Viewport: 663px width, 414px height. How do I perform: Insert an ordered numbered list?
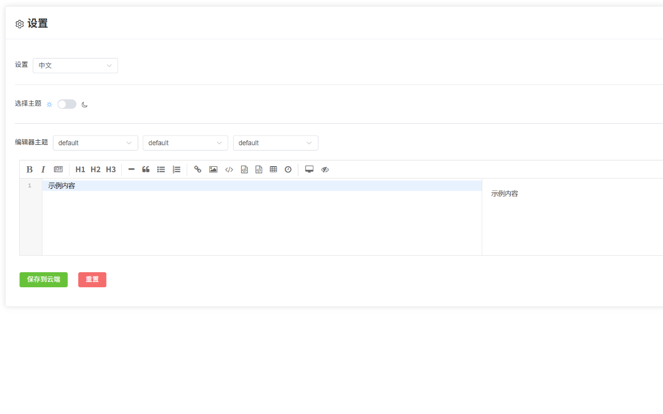click(177, 169)
